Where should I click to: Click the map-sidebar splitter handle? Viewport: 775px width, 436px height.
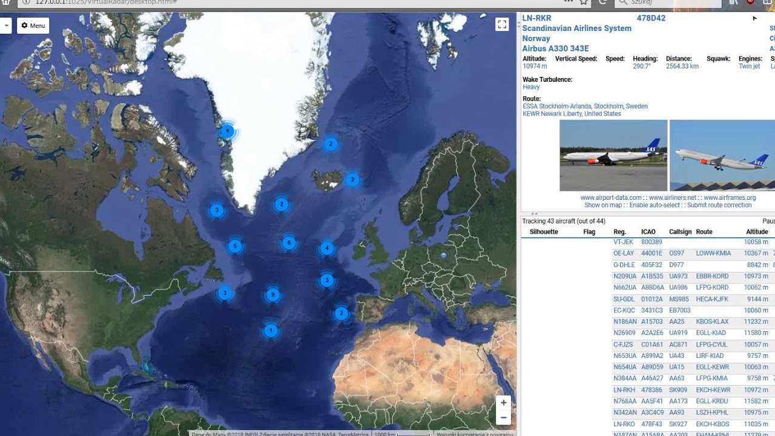[x=518, y=24]
